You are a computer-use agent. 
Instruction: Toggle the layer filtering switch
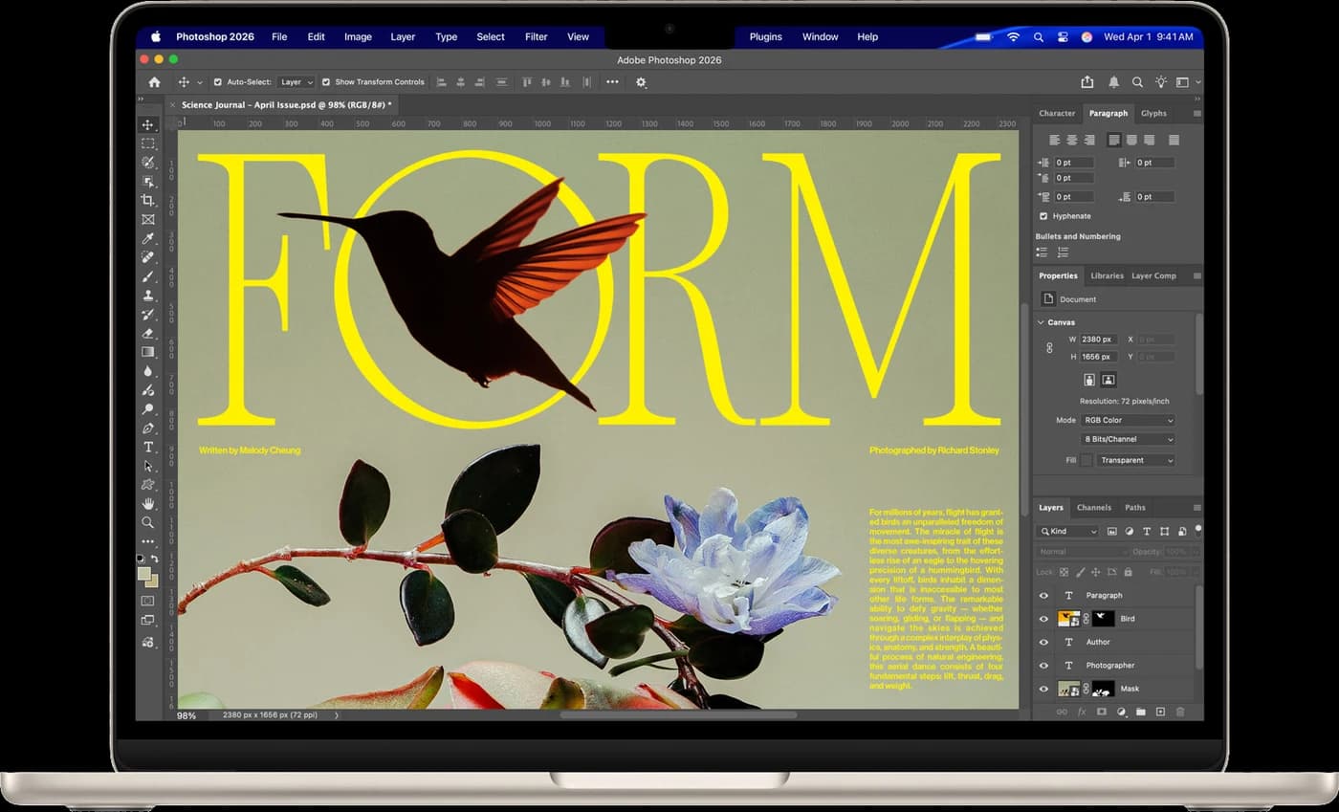point(1198,529)
